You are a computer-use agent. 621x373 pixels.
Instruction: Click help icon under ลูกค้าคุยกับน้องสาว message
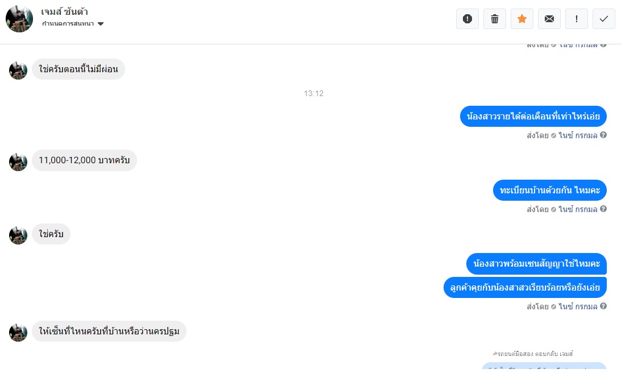coord(603,306)
